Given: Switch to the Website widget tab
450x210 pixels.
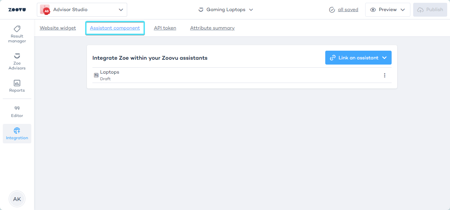Looking at the screenshot, I should point(58,28).
